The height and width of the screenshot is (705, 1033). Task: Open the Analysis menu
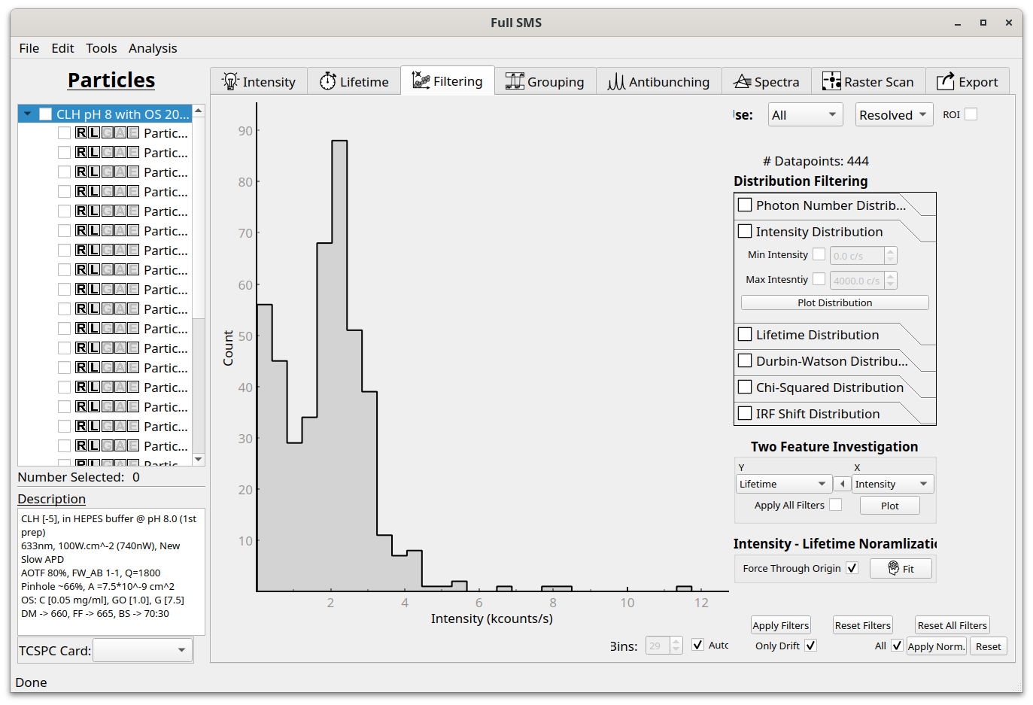(153, 48)
